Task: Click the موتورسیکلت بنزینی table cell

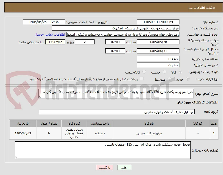Action: tap(149, 133)
